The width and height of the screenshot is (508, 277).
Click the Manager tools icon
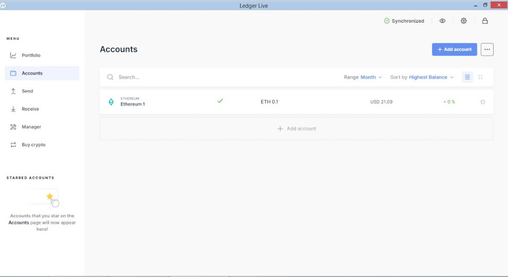13,127
